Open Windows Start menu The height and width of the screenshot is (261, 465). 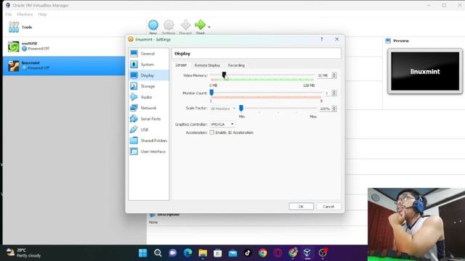[x=142, y=253]
